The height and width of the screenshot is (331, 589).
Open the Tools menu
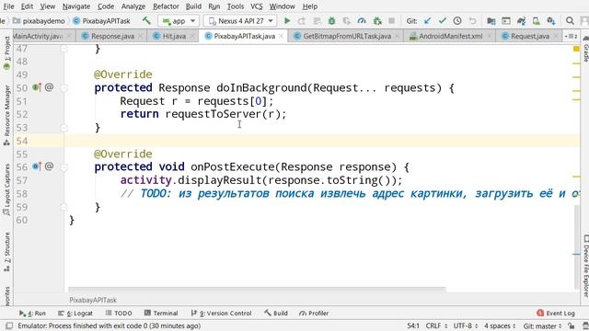coord(236,6)
